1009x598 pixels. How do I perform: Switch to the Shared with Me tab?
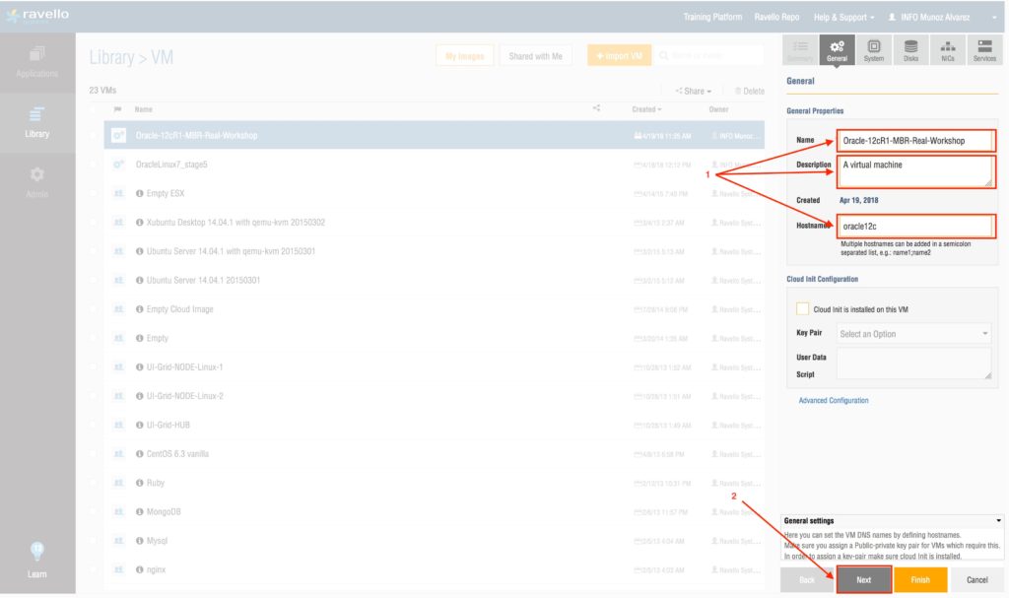tap(535, 56)
